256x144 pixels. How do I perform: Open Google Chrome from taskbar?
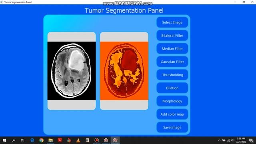point(41,140)
